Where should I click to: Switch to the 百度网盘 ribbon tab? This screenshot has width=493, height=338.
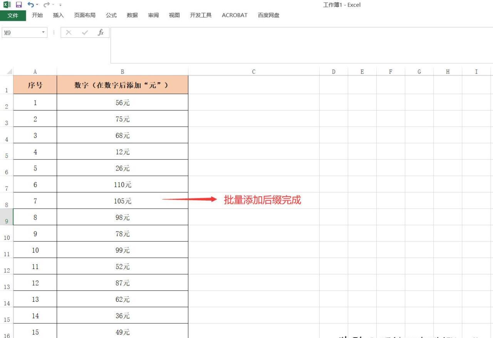(x=268, y=15)
